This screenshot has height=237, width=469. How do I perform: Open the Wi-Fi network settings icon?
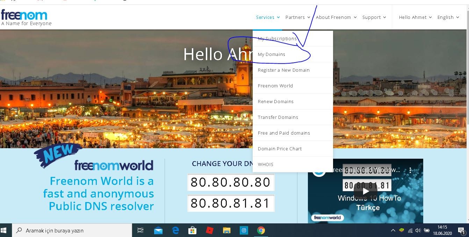point(410,230)
